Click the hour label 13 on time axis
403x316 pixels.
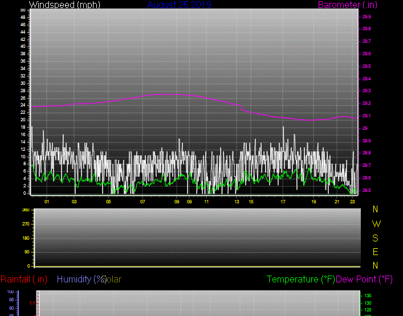click(x=237, y=202)
